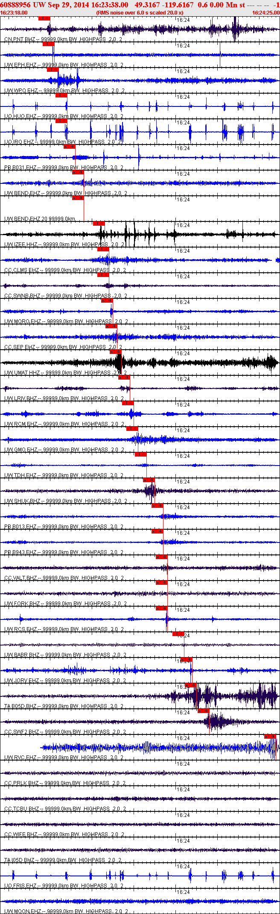This screenshot has width=280, height=914.
Task: Click the event ID 60888956 in the header
Action: pyautogui.click(x=16, y=5)
